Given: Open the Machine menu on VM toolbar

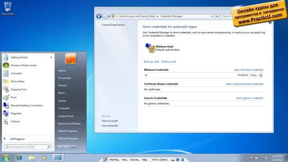Looking at the screenshot, I should click(x=114, y=160).
